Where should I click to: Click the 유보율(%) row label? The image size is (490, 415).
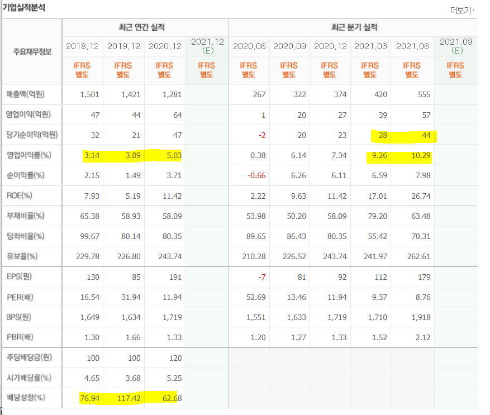pyautogui.click(x=22, y=256)
